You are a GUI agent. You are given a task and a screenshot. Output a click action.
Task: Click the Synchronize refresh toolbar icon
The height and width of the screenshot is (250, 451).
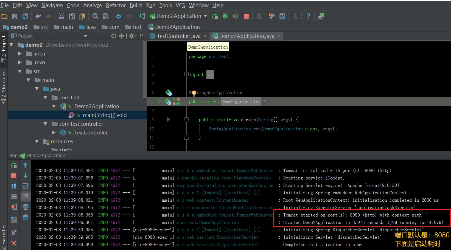(25, 16)
